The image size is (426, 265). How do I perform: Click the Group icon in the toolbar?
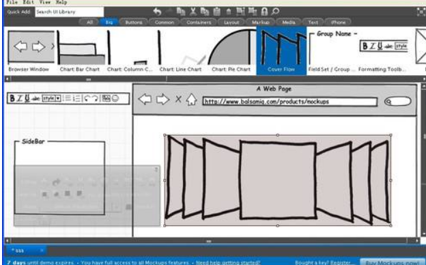pyautogui.click(x=240, y=12)
